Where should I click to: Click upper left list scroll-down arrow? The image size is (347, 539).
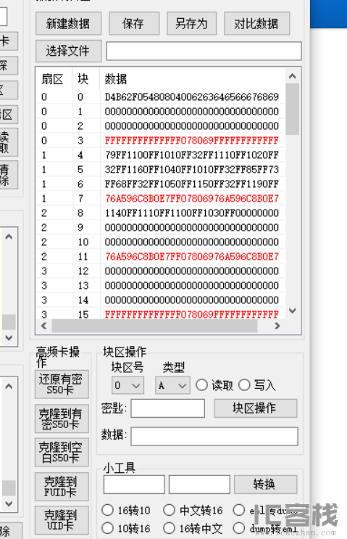[x=9, y=337]
